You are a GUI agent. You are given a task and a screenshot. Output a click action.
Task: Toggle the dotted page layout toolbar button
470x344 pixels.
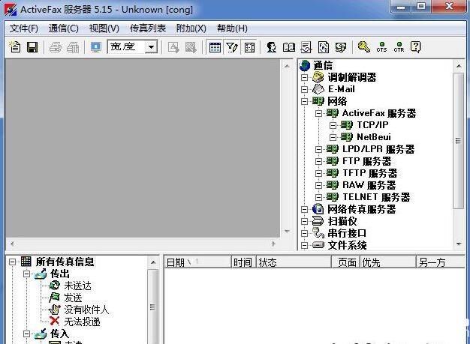[249, 47]
